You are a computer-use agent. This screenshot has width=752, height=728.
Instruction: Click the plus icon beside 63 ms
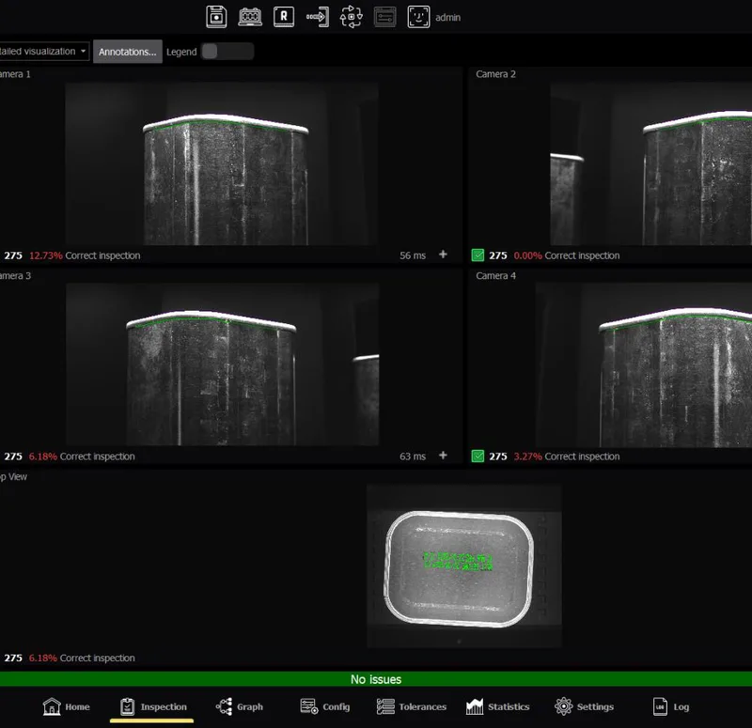443,456
